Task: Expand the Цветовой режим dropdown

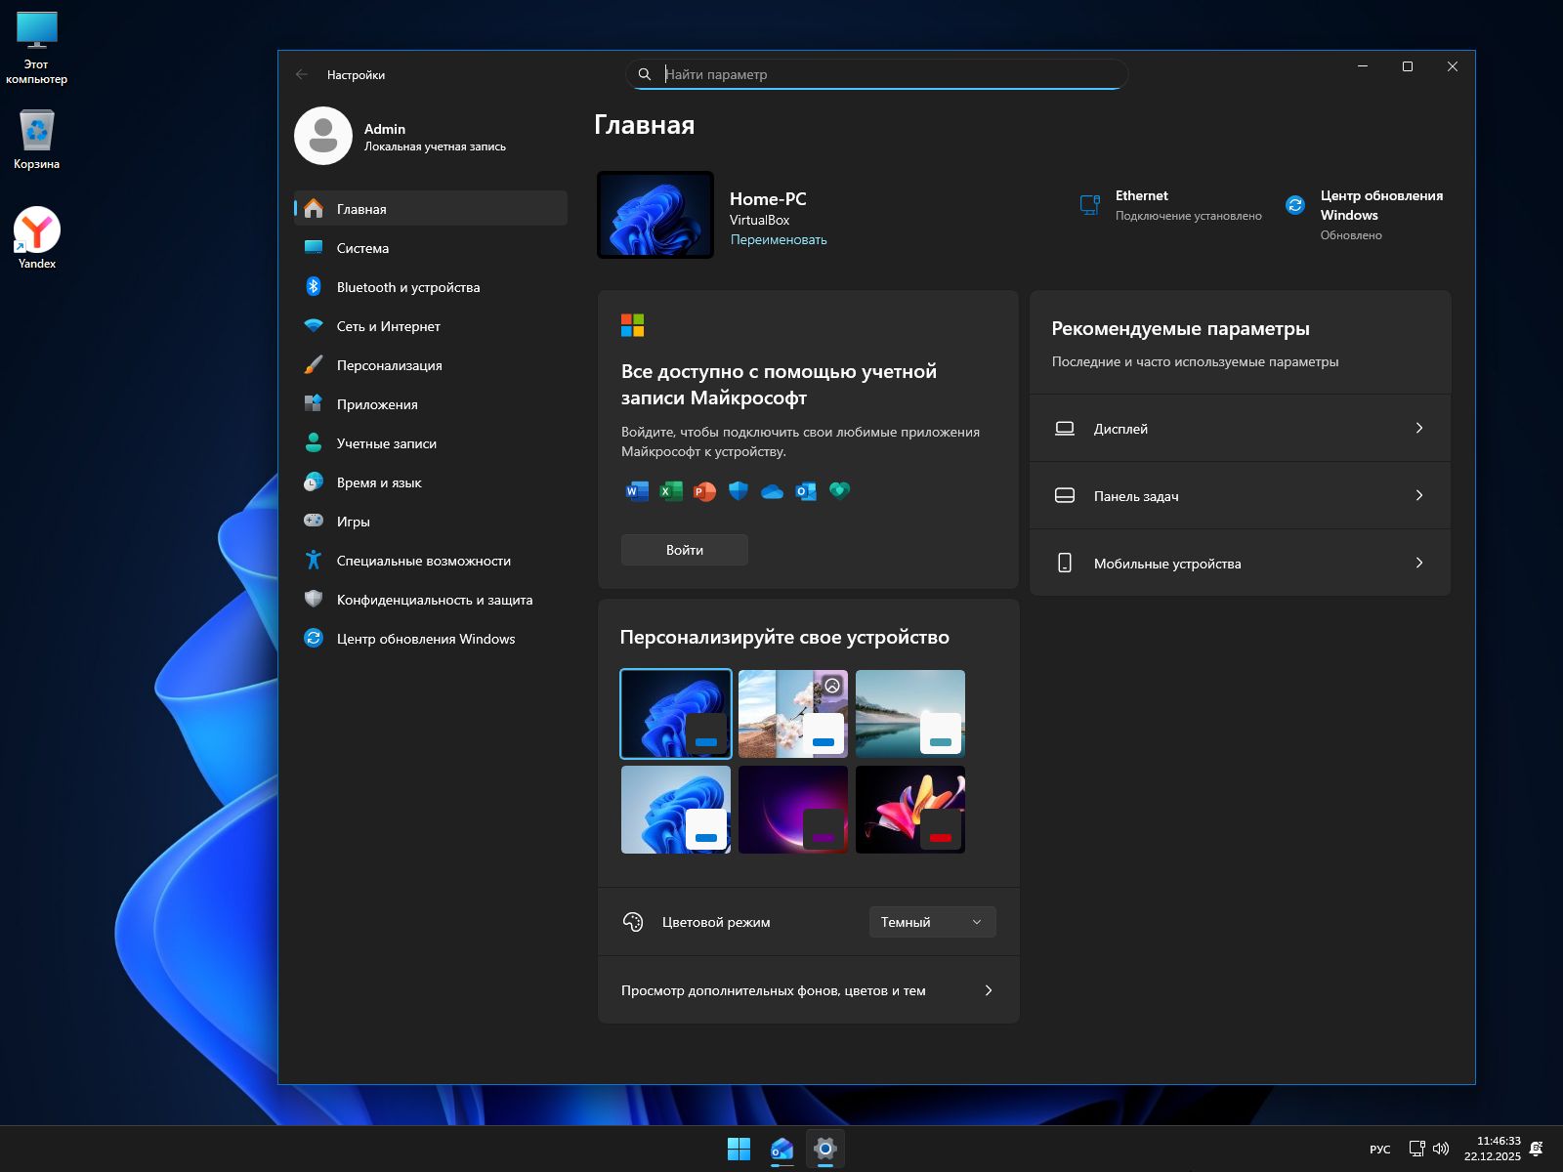Action: [x=932, y=922]
